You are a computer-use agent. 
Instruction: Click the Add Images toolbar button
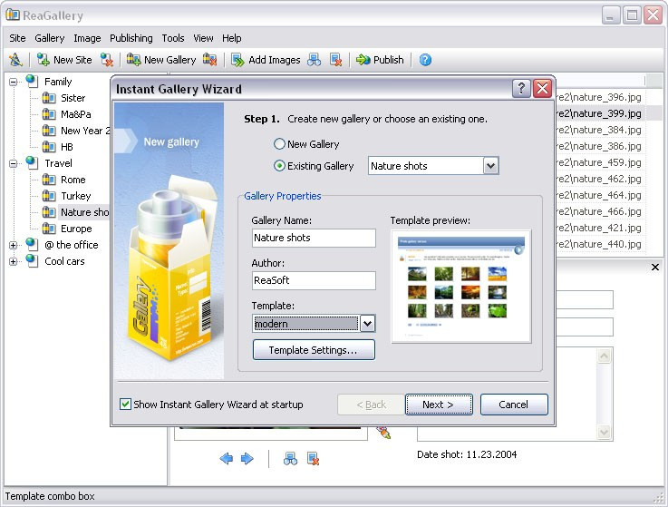coord(266,60)
